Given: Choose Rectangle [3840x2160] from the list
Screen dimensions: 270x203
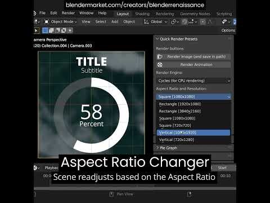Looking at the screenshot, I should pos(193,111).
